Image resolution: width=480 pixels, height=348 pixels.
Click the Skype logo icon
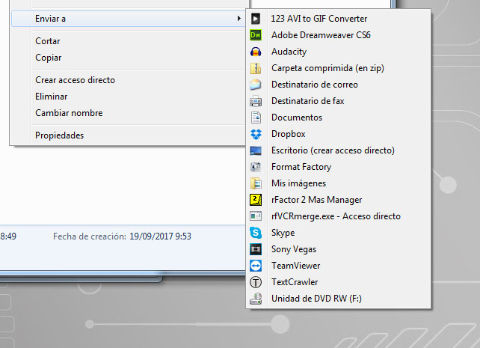point(256,233)
